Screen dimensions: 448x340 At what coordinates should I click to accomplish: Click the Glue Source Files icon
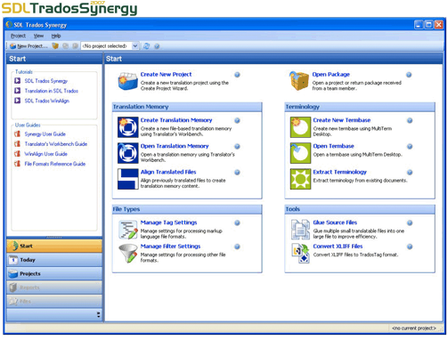(x=300, y=230)
